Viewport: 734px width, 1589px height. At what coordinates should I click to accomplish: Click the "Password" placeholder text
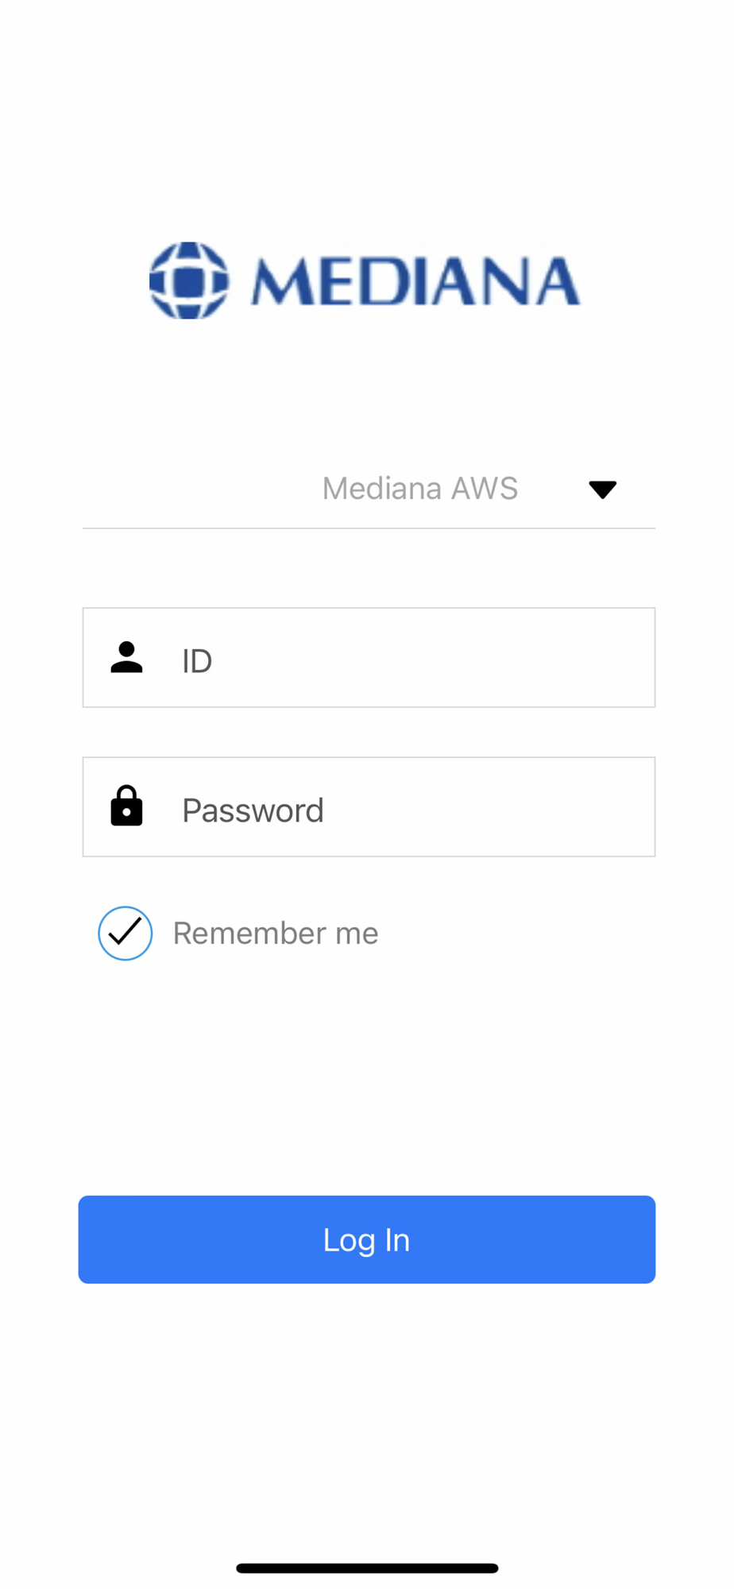click(253, 810)
